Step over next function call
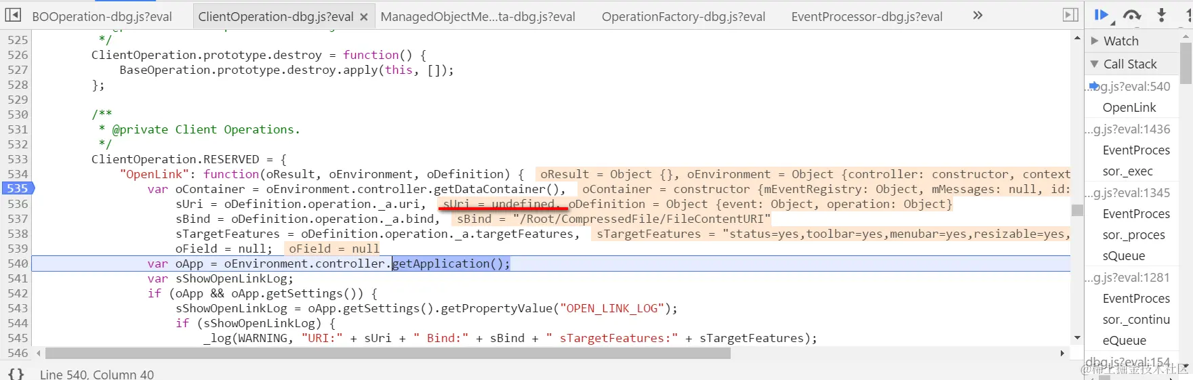This screenshot has height=380, width=1193. (1132, 15)
